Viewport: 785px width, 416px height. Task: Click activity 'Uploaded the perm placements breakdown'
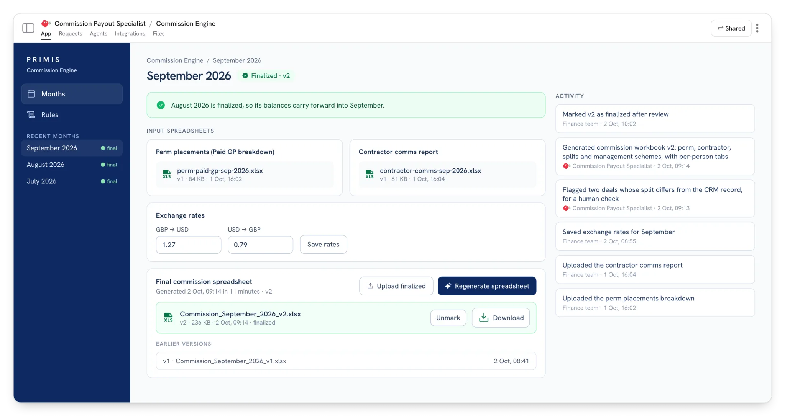[x=655, y=303]
